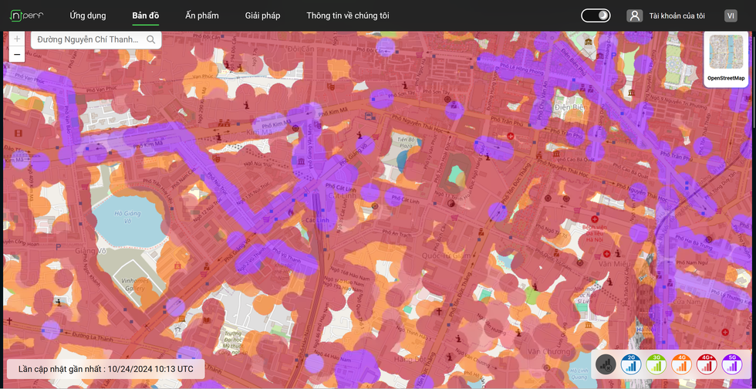Click the nPerf logo

pos(26,15)
